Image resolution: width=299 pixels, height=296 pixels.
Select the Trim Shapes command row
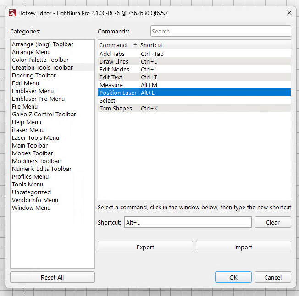click(x=194, y=109)
